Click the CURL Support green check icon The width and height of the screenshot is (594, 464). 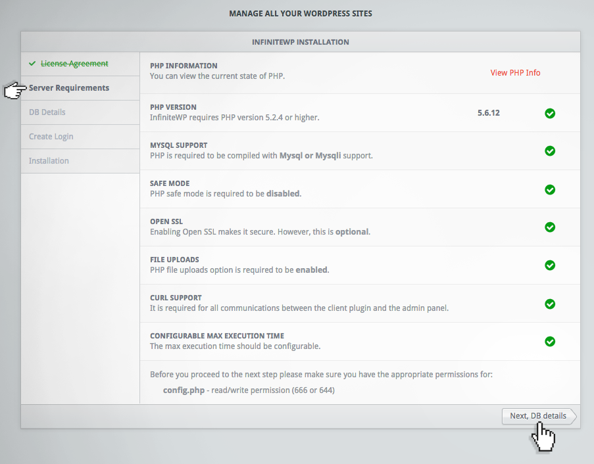(x=550, y=304)
